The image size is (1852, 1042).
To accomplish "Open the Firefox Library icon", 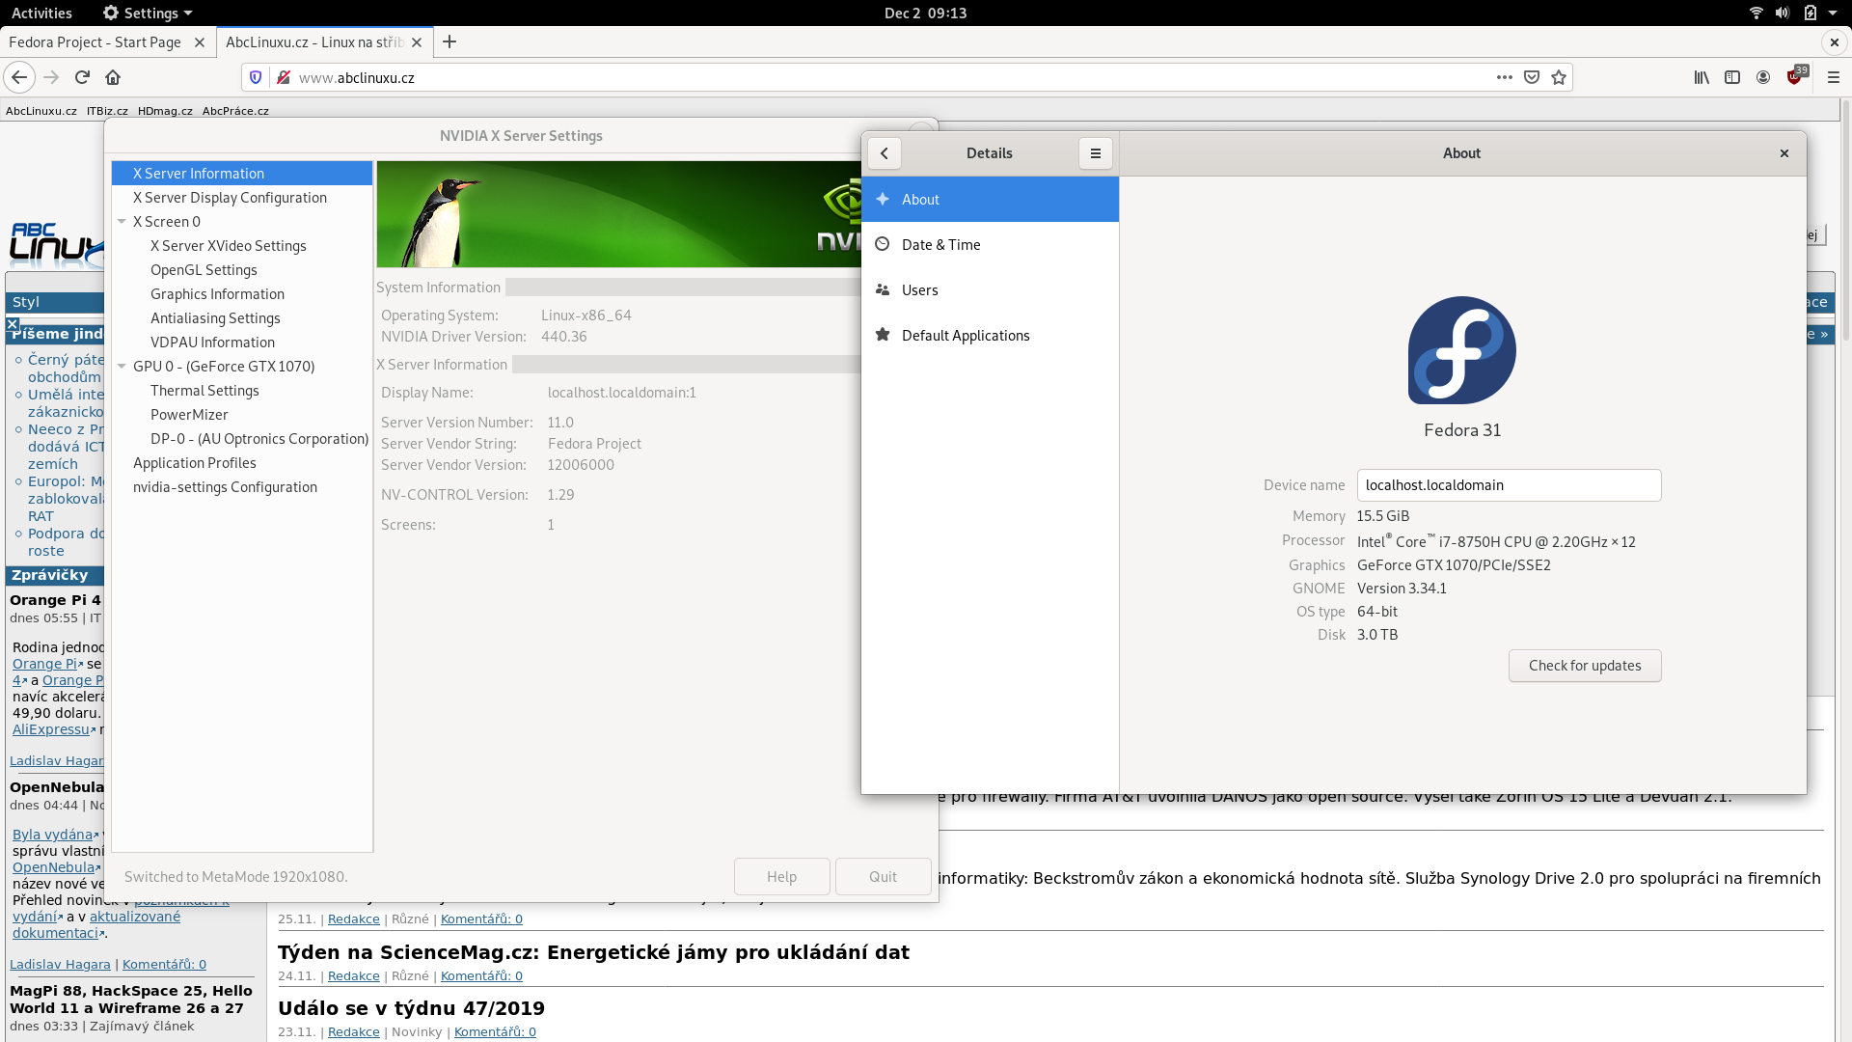I will [1702, 77].
